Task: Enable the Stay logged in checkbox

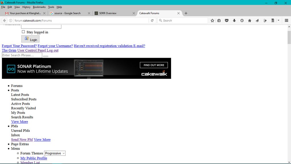Action: pyautogui.click(x=23, y=32)
